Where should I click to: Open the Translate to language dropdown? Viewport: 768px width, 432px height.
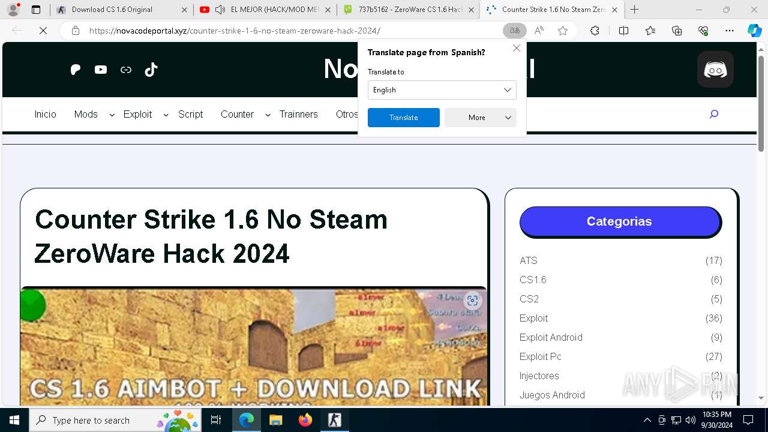[x=442, y=90]
